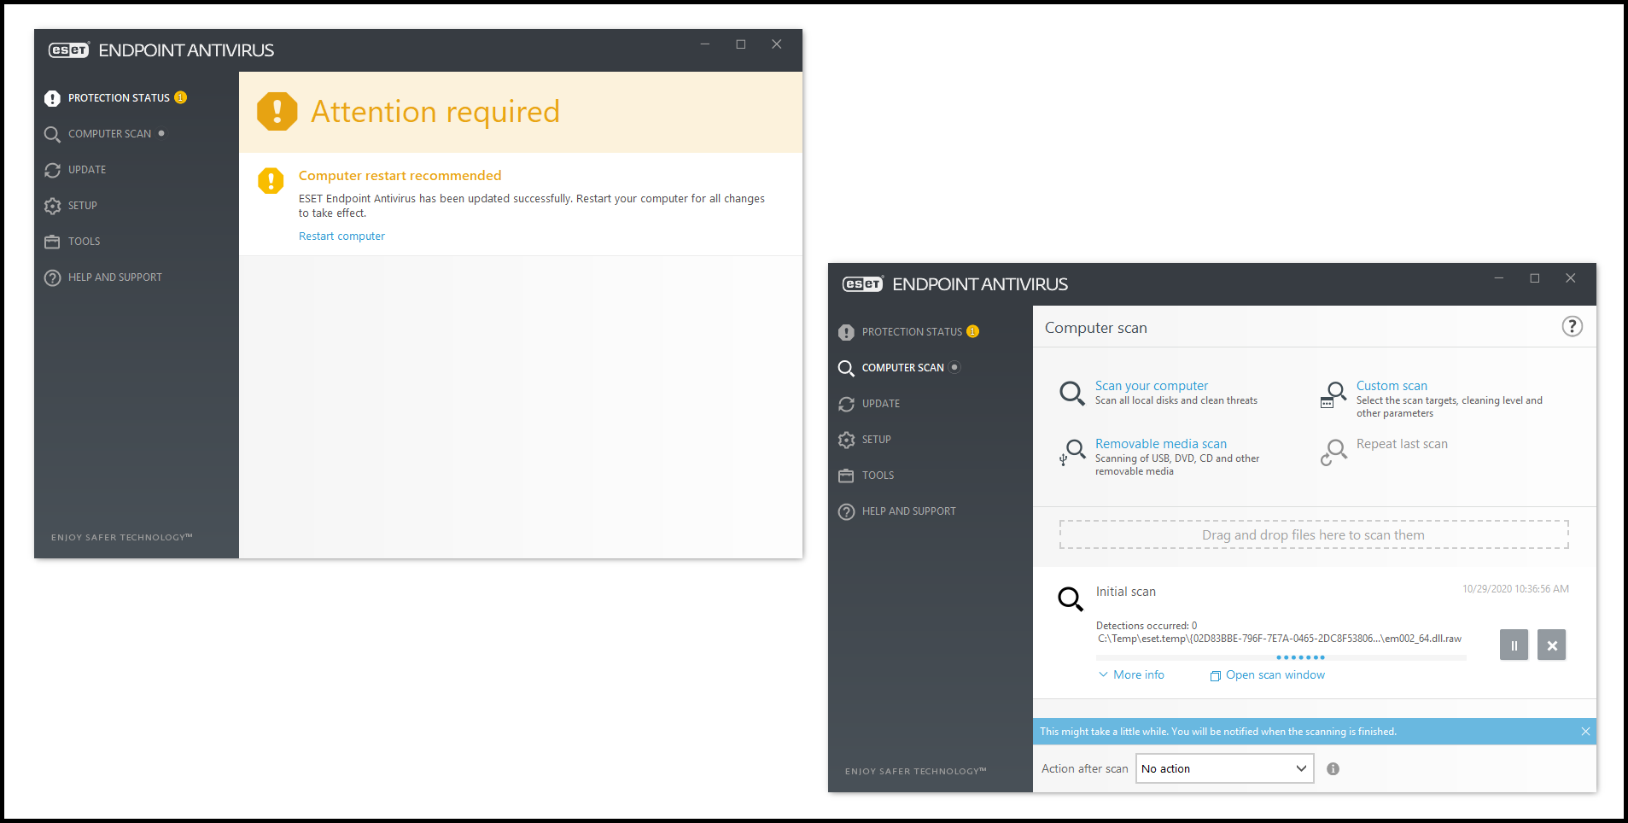
Task: Click the ESET logo in left window title bar
Action: point(69,50)
